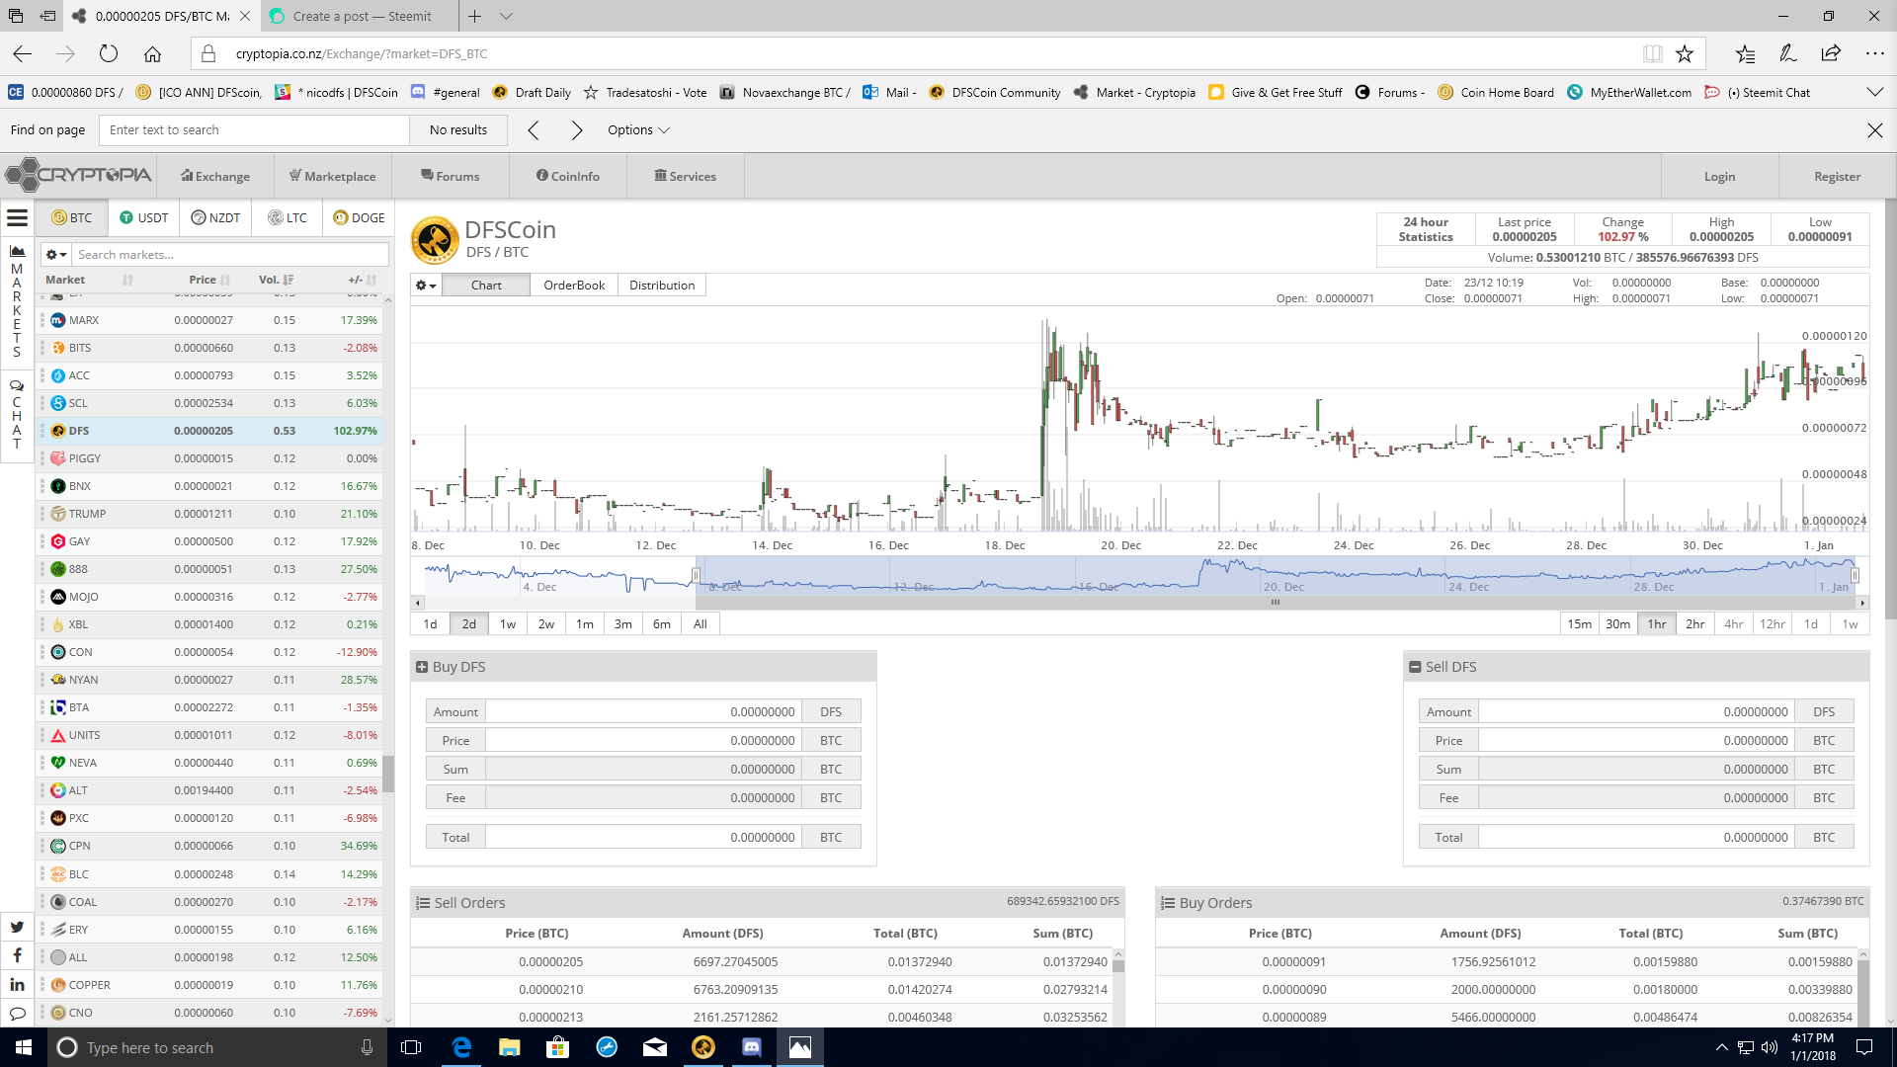Open the CoinInfo menu
Screen dimensions: 1897x1067
pos(568,177)
